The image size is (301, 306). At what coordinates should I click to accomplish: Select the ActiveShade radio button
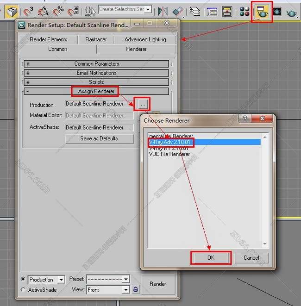23,290
